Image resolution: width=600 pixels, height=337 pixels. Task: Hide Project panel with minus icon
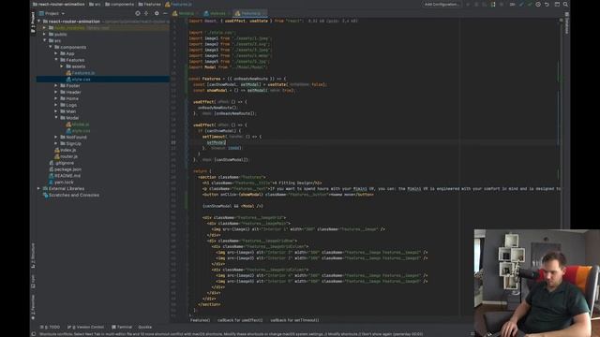tap(165, 13)
